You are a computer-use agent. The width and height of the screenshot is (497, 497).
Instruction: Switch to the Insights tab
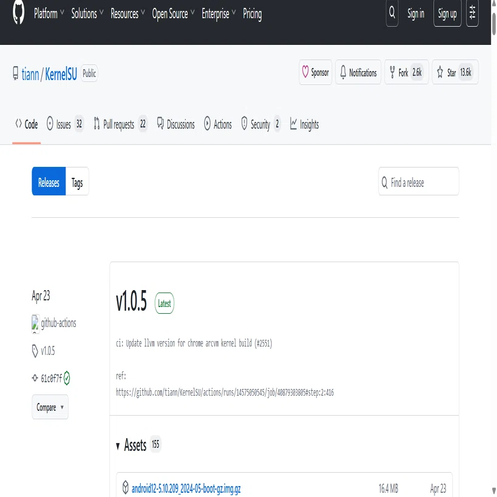pyautogui.click(x=304, y=124)
